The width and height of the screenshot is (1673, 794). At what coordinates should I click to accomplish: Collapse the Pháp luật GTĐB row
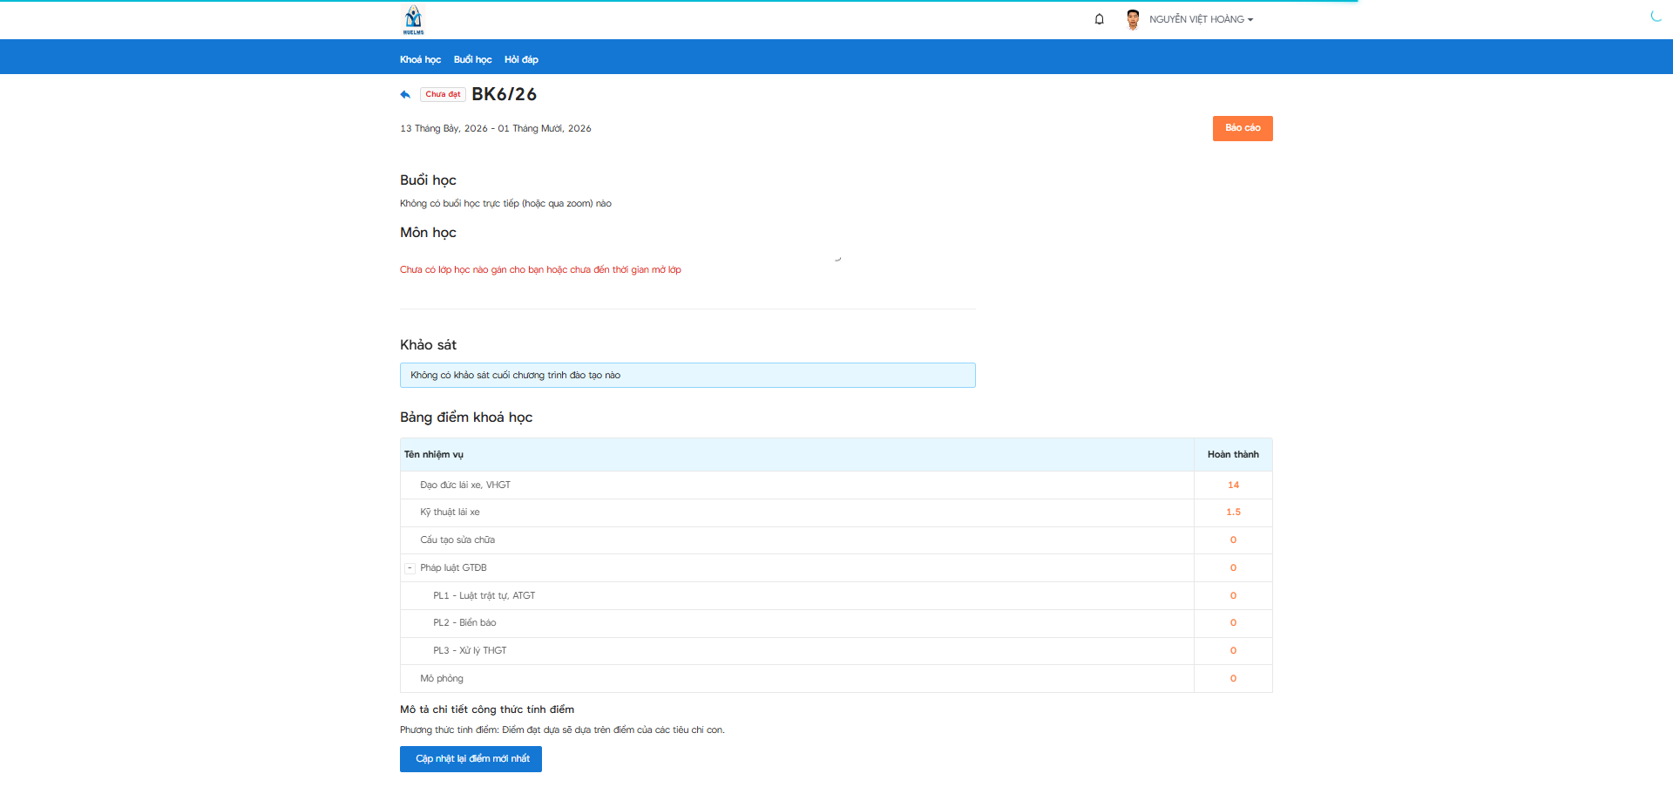click(x=410, y=568)
